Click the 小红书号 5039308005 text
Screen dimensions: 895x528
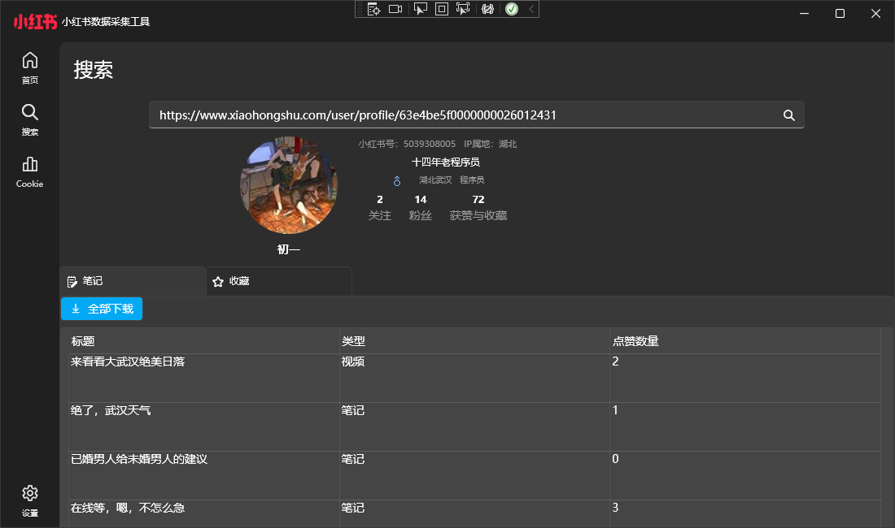click(x=407, y=144)
